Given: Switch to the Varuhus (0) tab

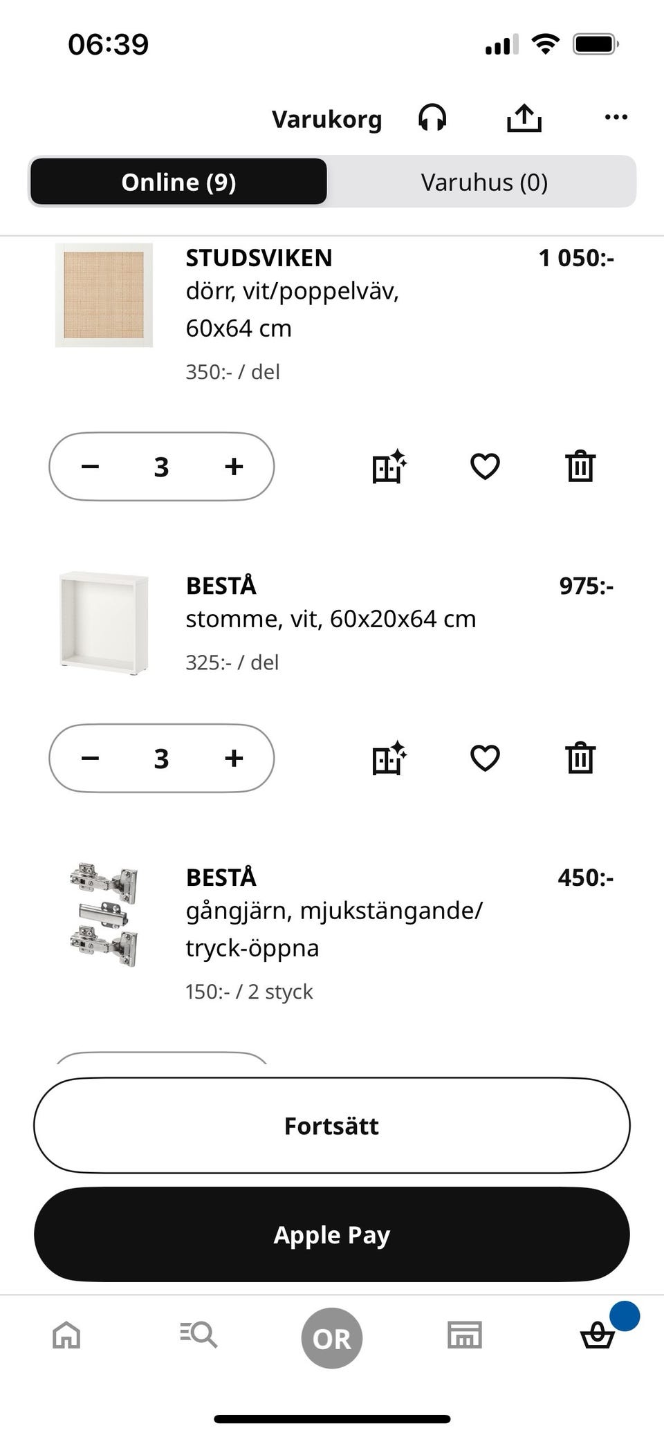Looking at the screenshot, I should pyautogui.click(x=483, y=182).
